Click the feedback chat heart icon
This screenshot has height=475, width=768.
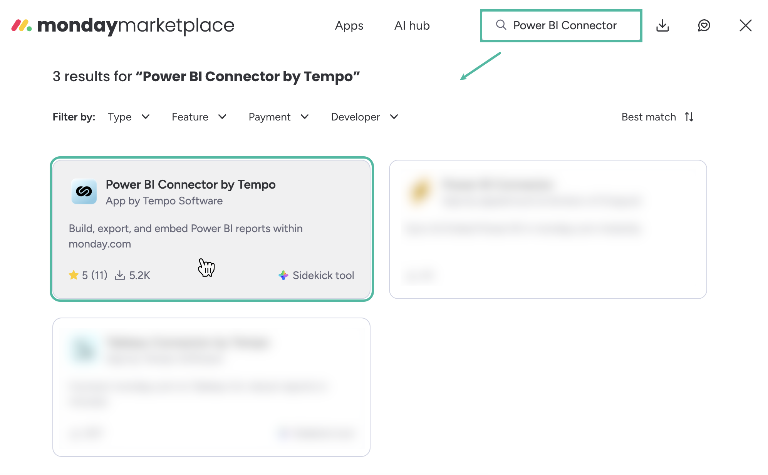(x=704, y=25)
